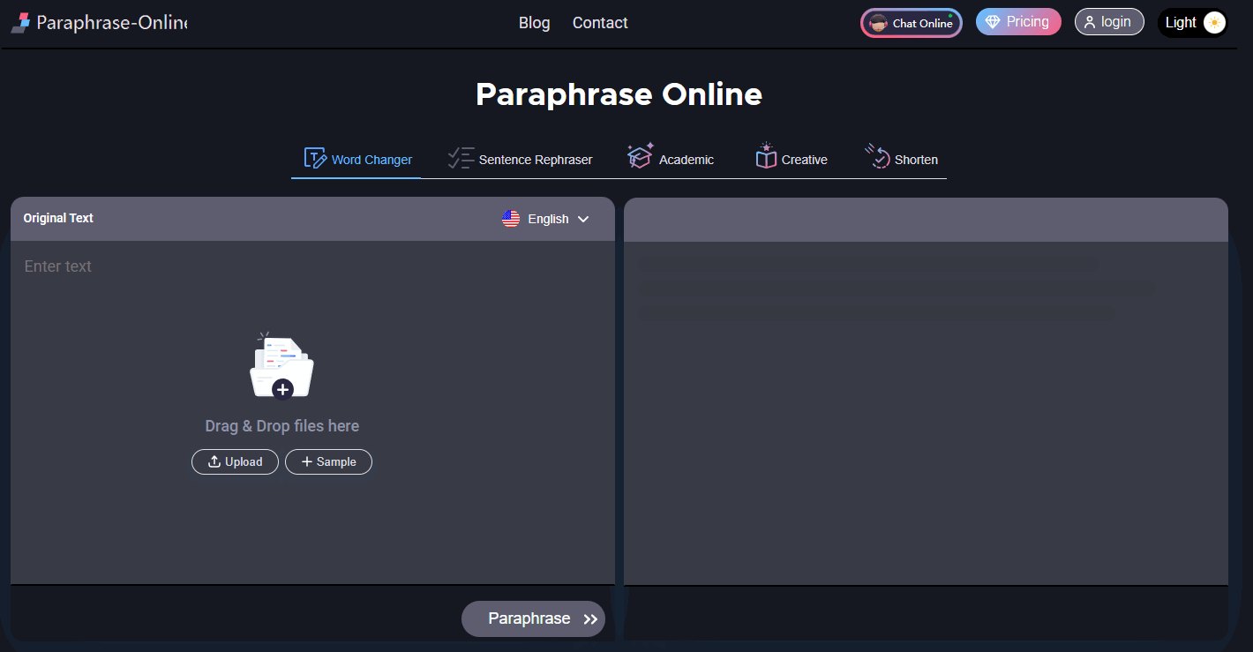Click the "Paraphrase Online" page heading
The width and height of the screenshot is (1253, 652).
coord(619,94)
